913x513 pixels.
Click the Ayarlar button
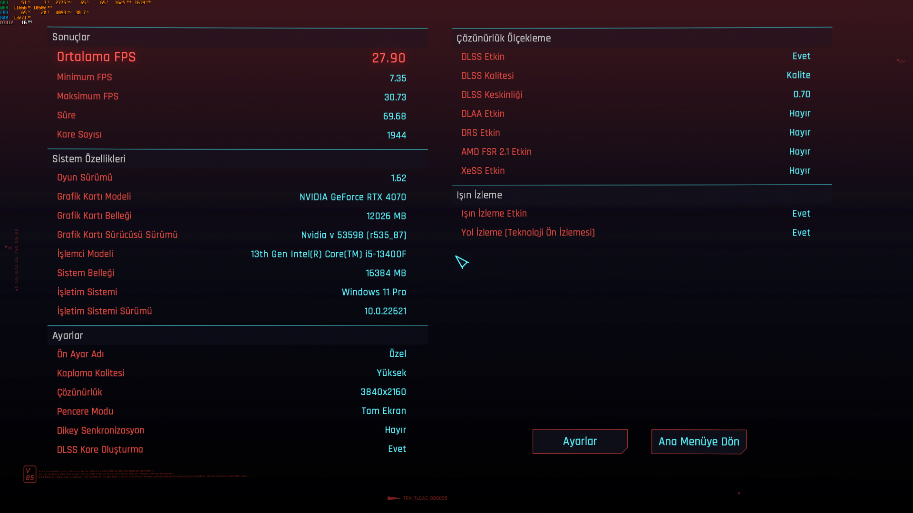580,441
